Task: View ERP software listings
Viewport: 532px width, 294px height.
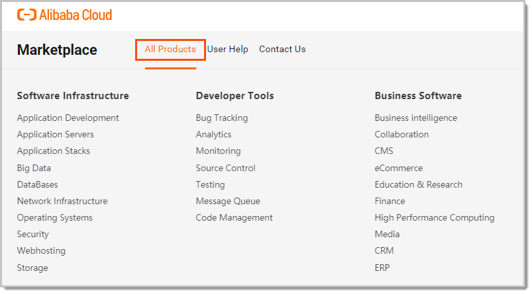Action: [x=382, y=268]
